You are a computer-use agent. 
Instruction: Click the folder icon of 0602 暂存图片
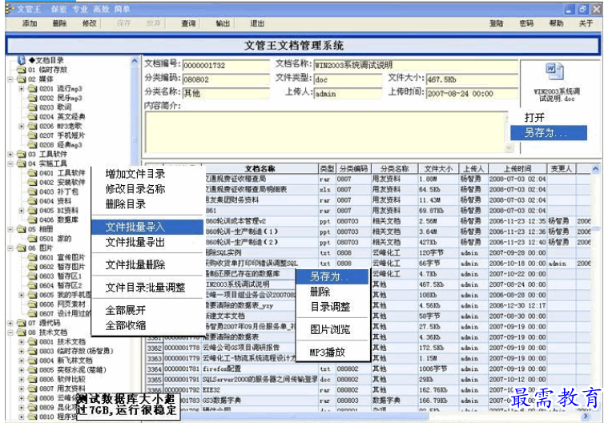click(x=33, y=267)
